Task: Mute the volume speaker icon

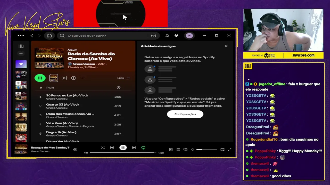Action: (x=192, y=150)
